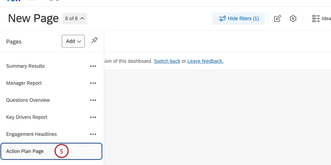Viewport: 331px width, 165px height.
Task: Open options menu for Key Drivers Report
Action: click(x=93, y=117)
